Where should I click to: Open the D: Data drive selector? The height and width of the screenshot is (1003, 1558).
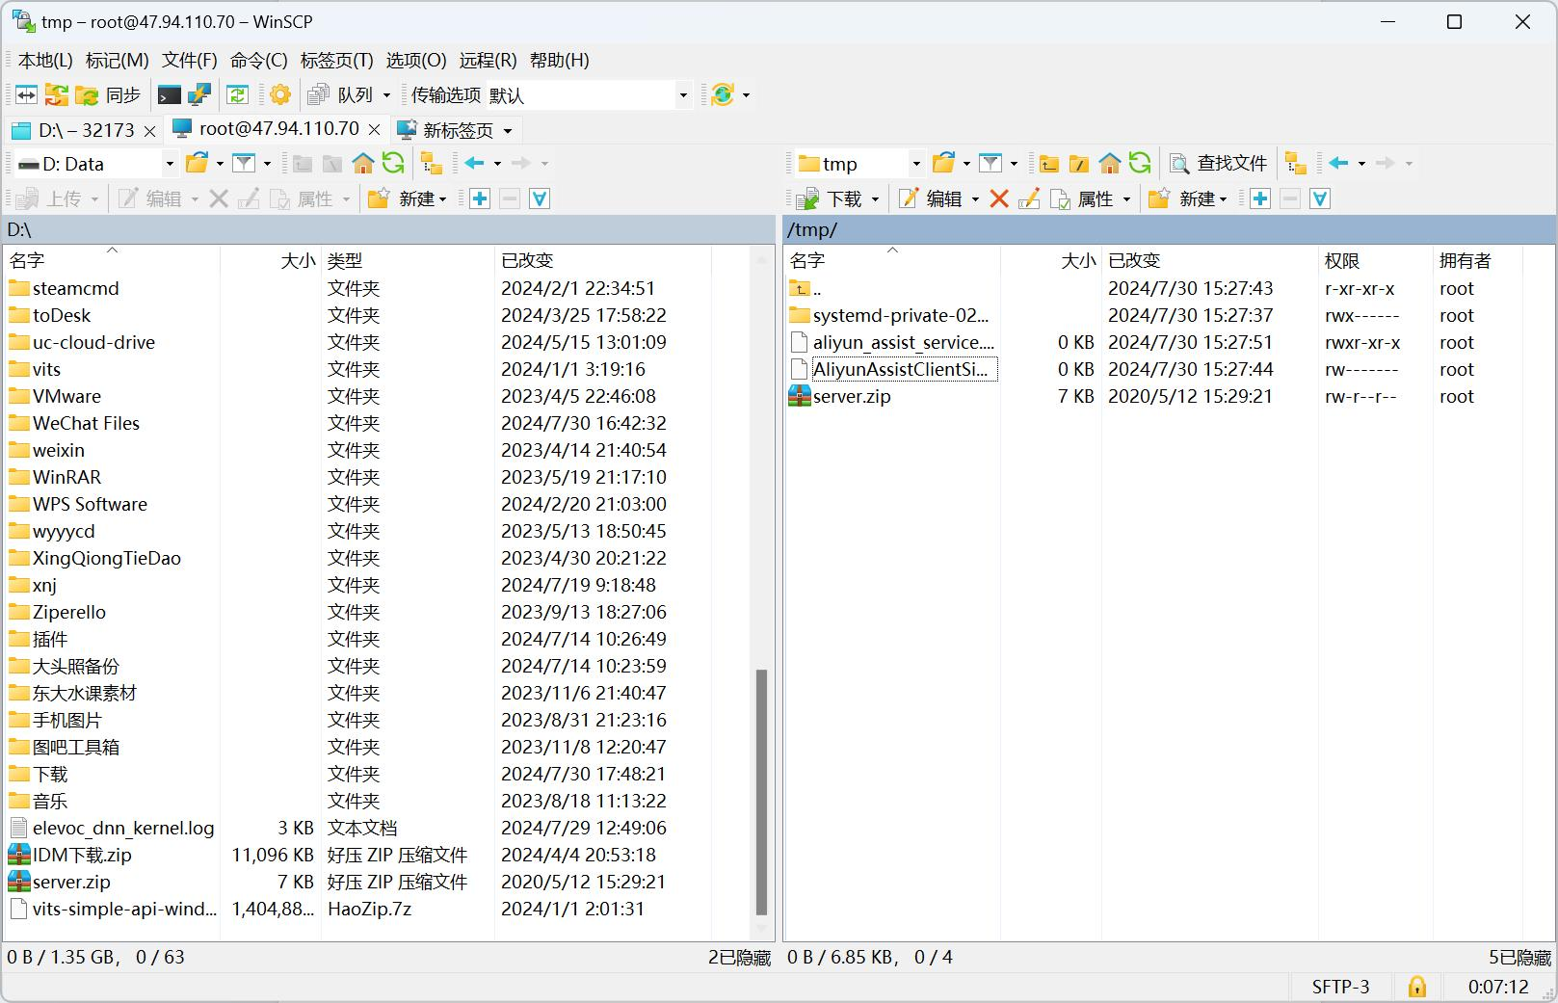[96, 164]
